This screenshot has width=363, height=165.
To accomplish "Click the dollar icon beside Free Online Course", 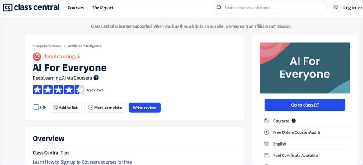I will coord(266,132).
